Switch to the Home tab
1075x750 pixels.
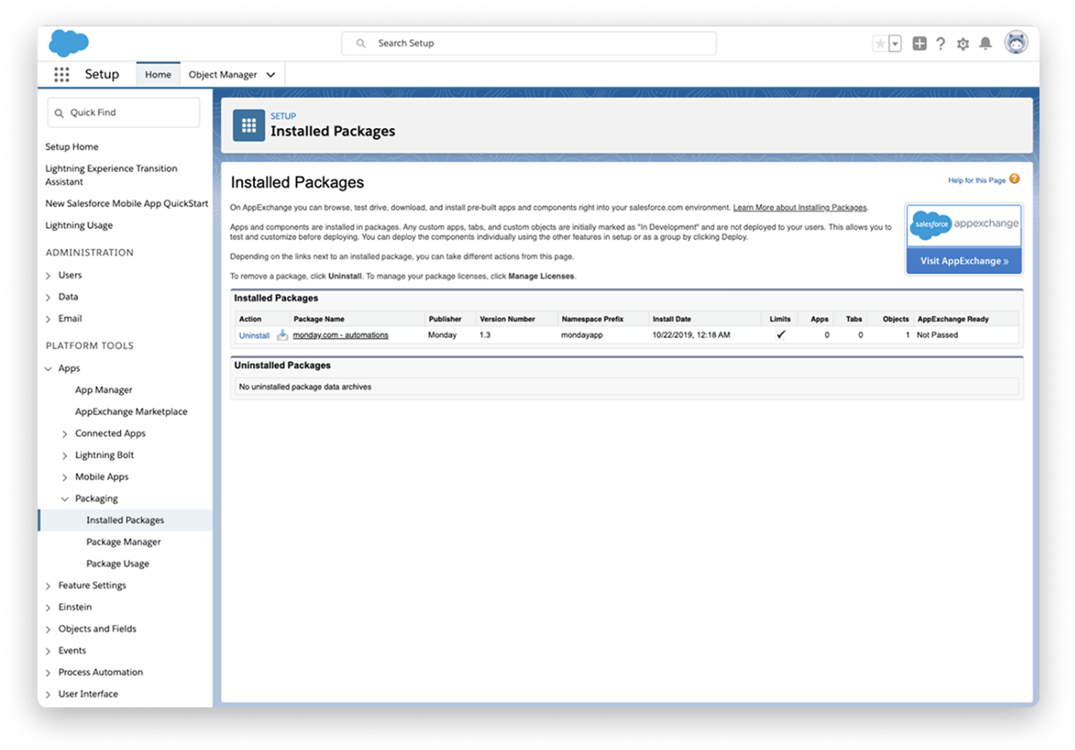[x=158, y=75]
